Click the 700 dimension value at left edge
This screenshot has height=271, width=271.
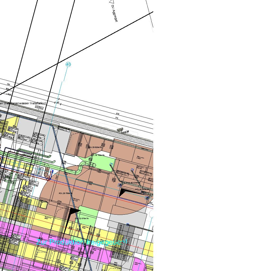[8, 84]
